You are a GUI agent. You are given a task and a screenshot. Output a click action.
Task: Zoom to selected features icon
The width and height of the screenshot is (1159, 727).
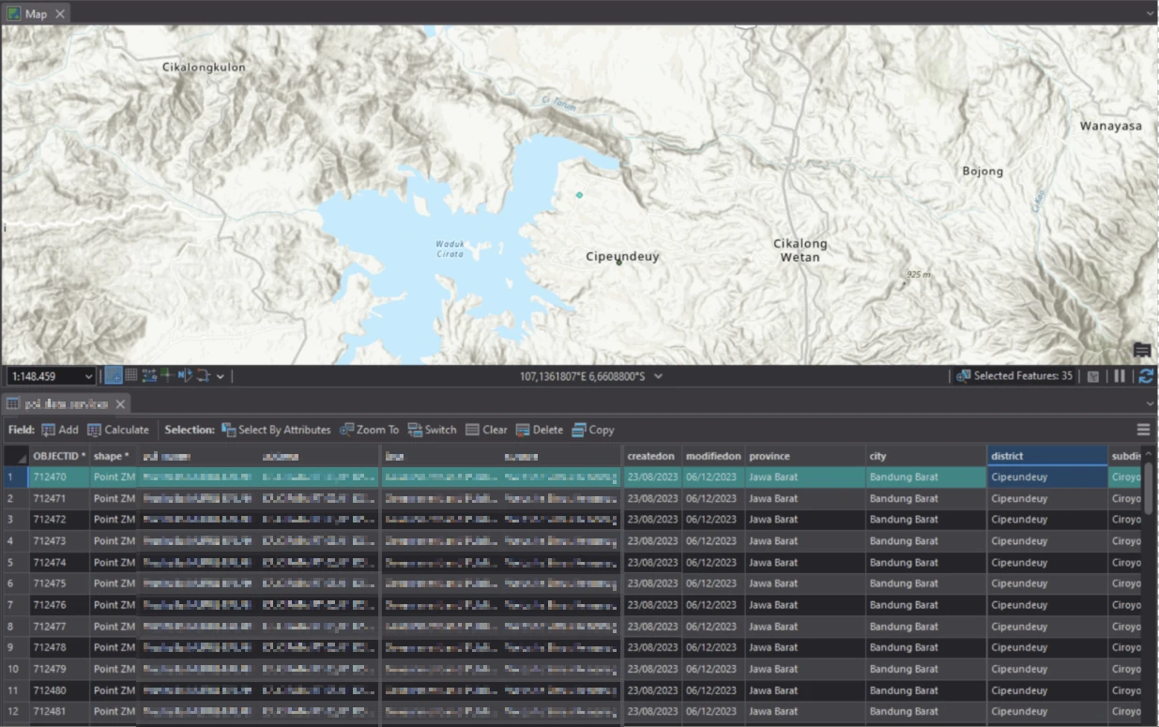click(963, 376)
